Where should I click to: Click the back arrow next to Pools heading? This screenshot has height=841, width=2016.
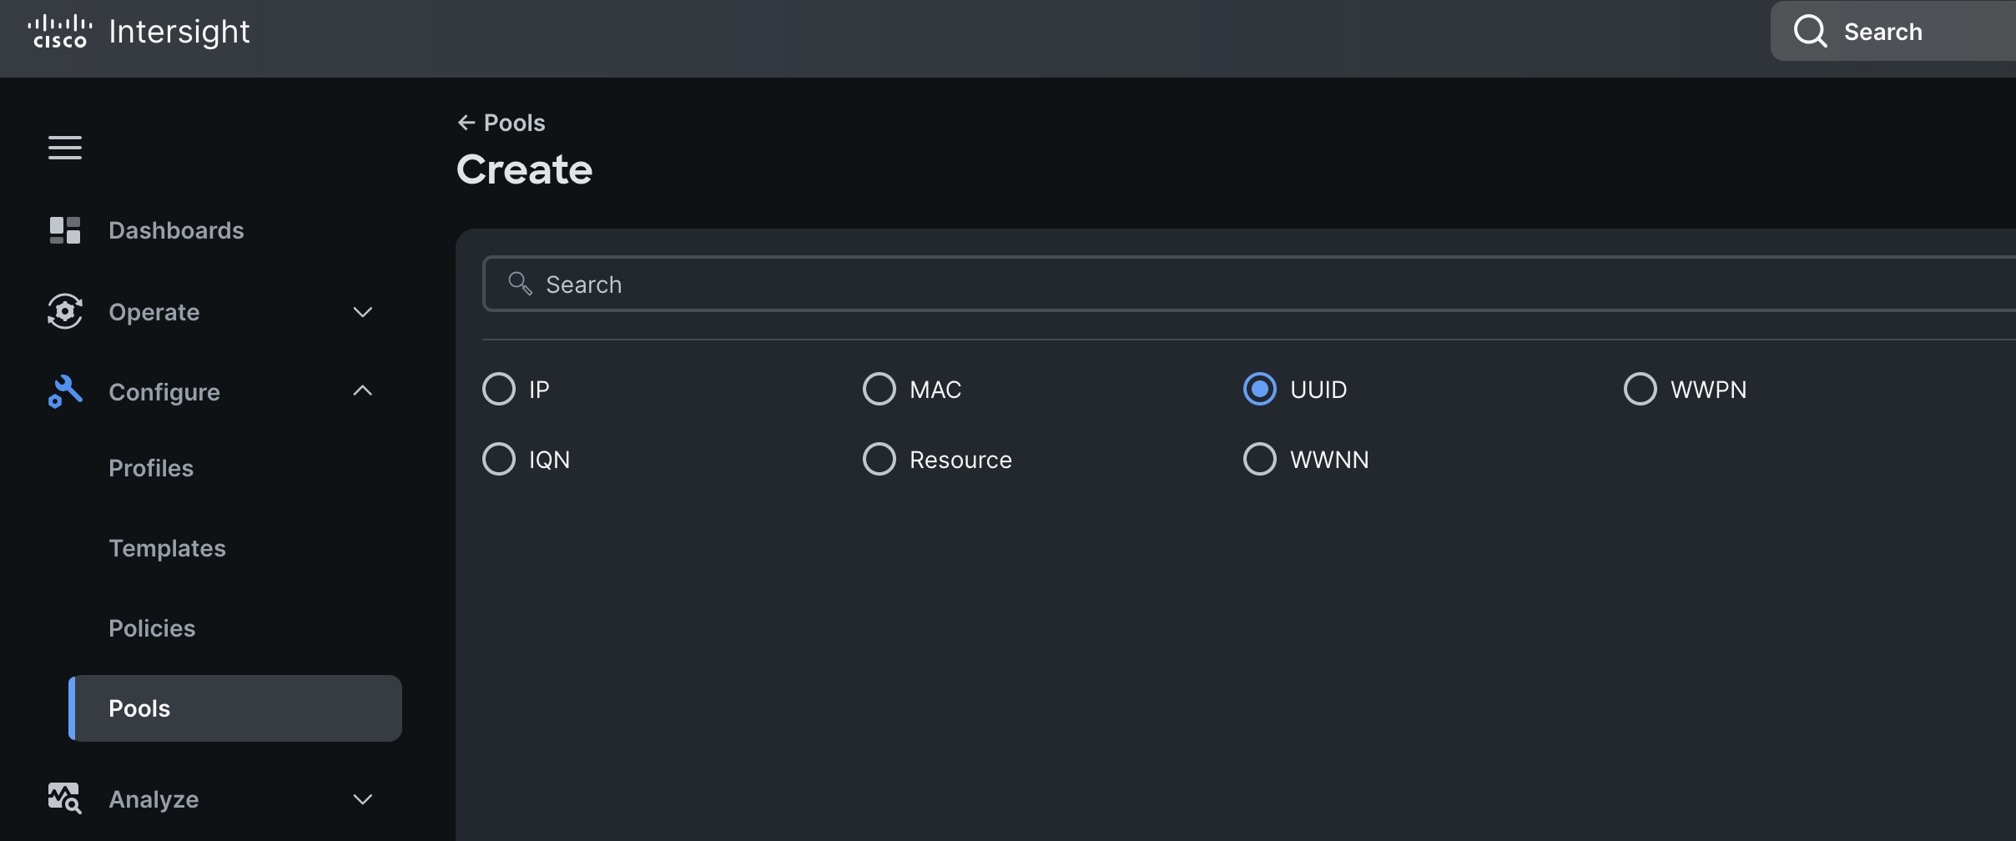[466, 122]
